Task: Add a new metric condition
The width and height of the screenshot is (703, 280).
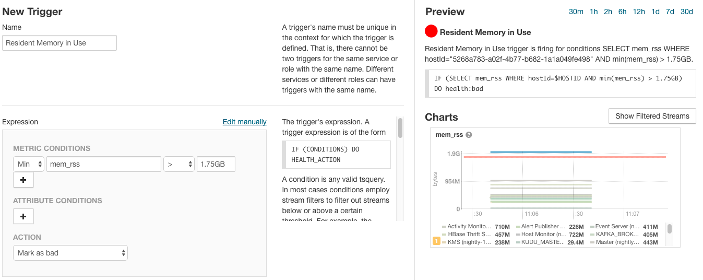Action: point(23,180)
